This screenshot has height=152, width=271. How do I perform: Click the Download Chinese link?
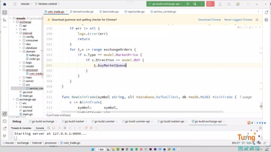pyautogui.click(x=209, y=20)
